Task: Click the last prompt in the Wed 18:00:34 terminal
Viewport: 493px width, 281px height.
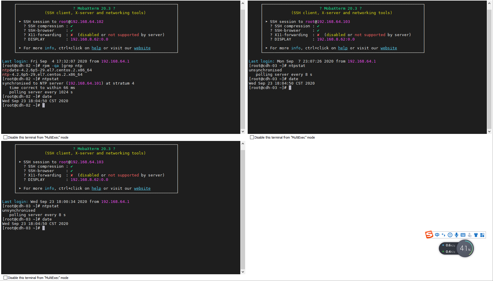Action: tap(24, 228)
